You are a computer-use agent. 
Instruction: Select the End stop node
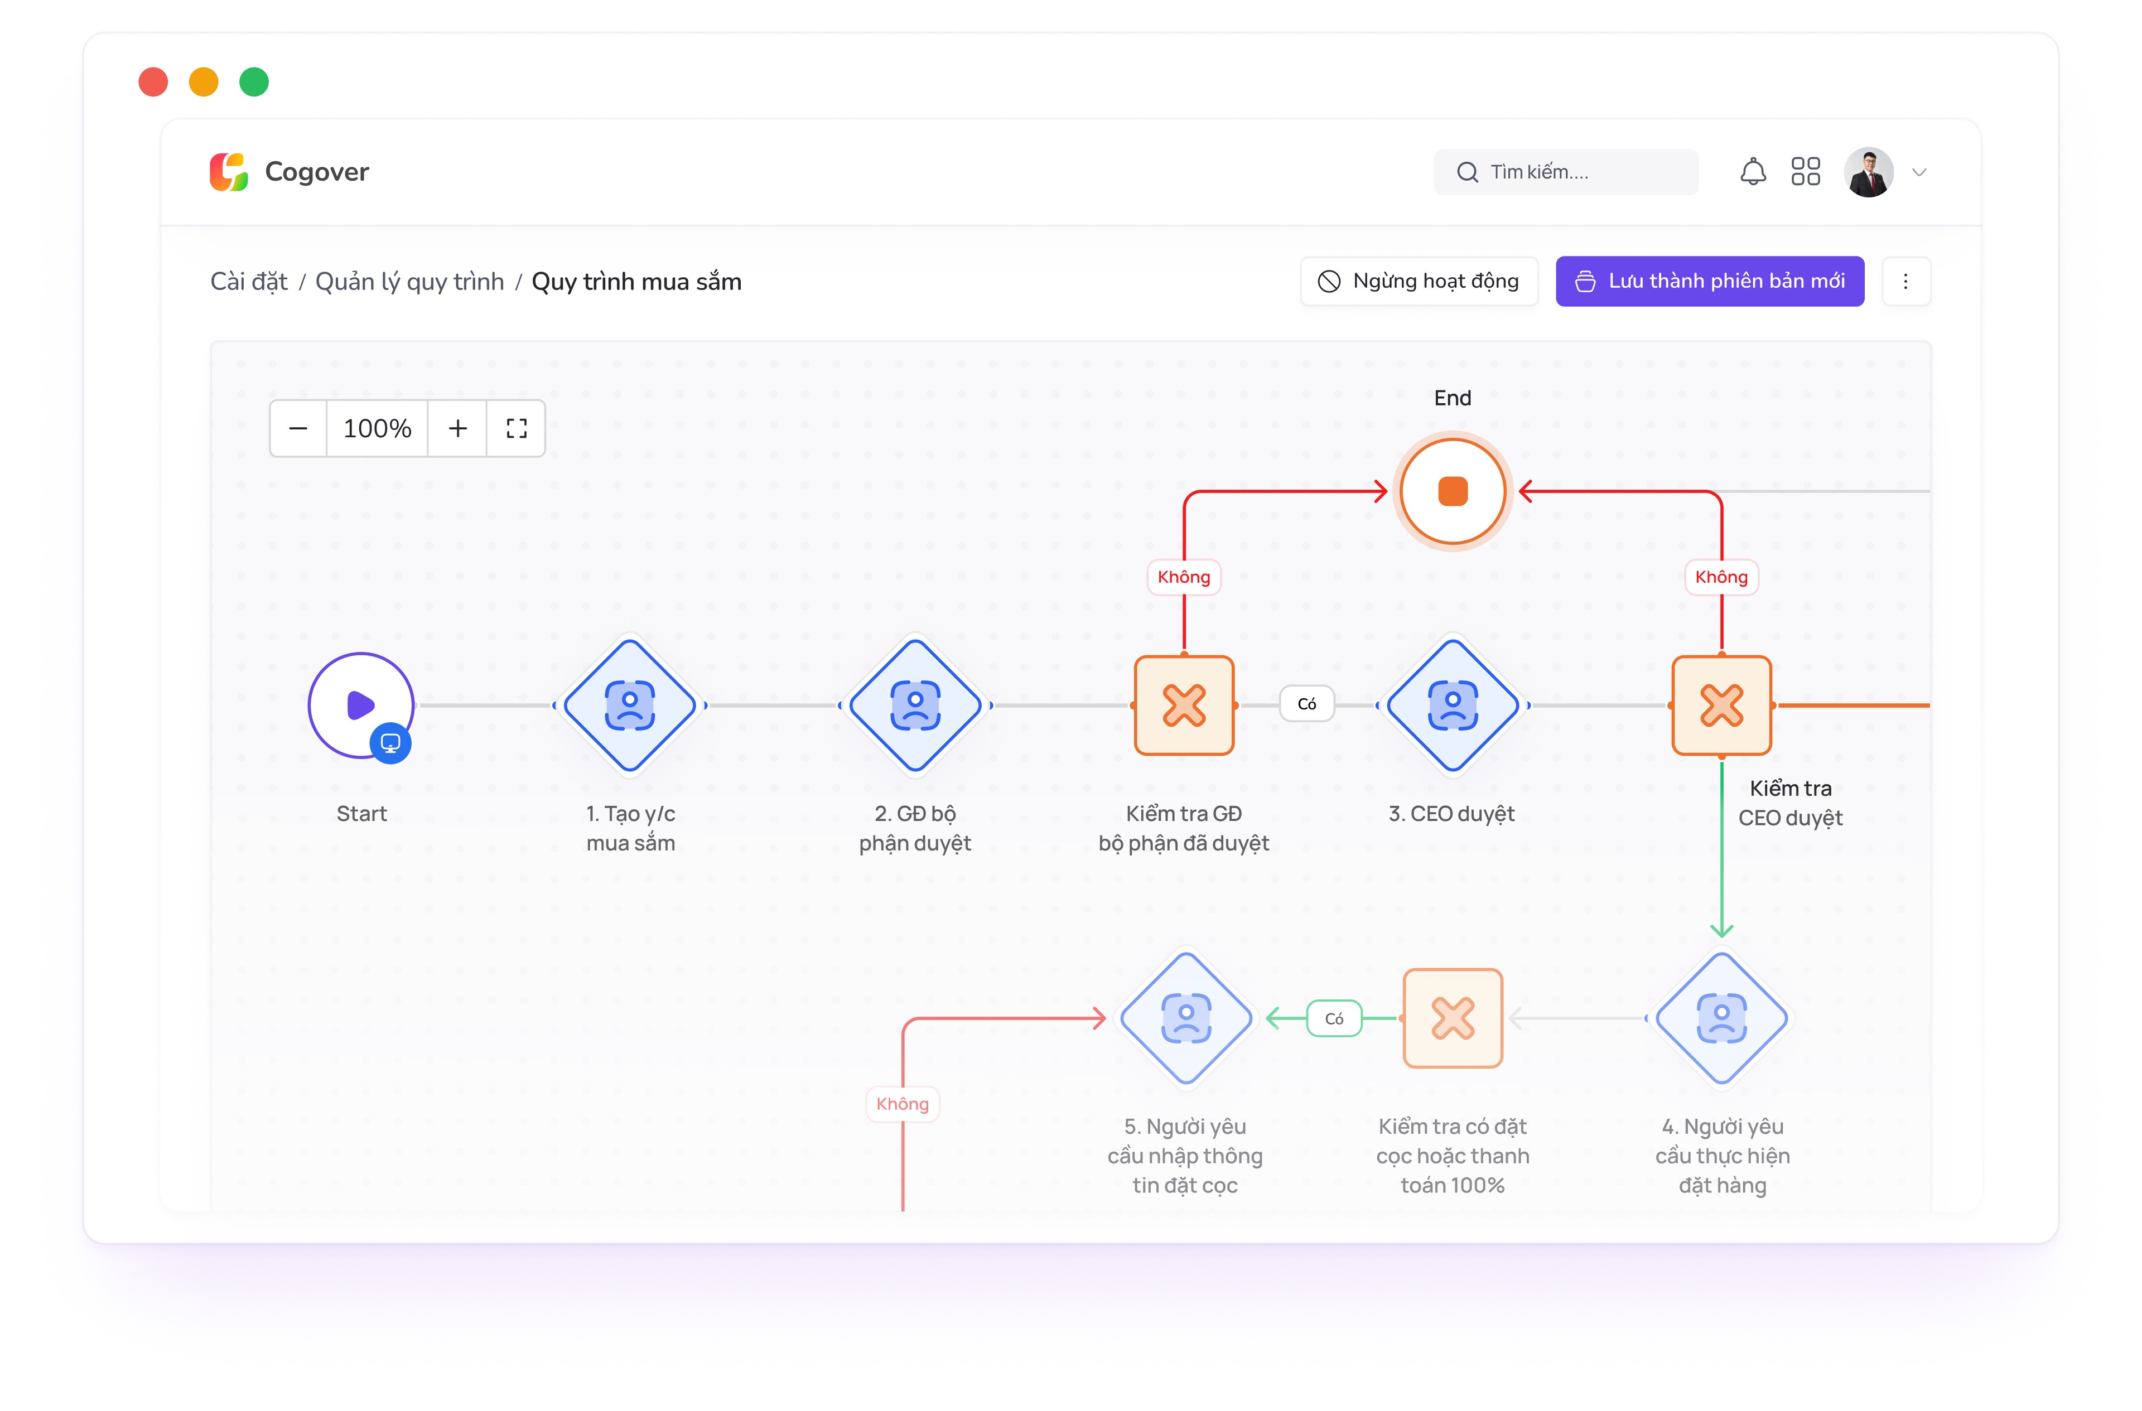1451,491
